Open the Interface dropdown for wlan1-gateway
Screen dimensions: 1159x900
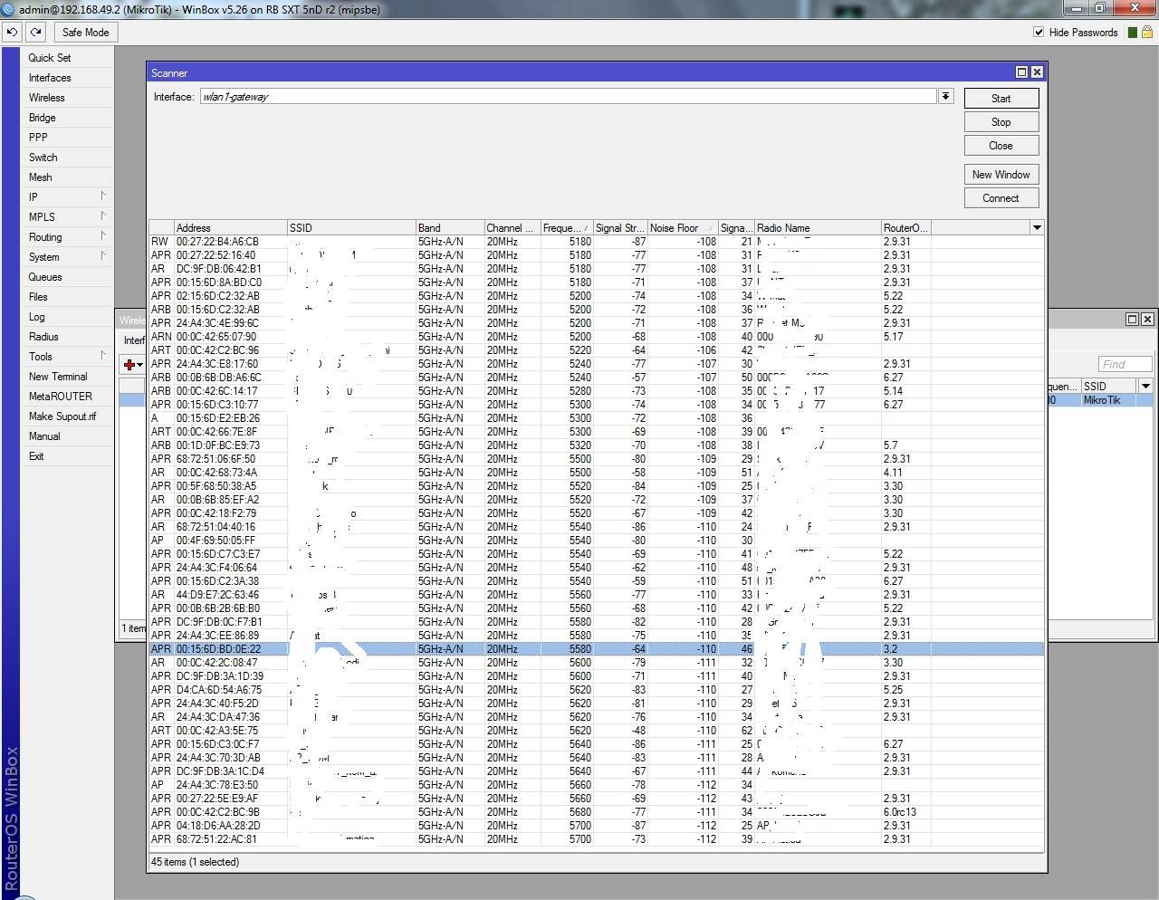(x=945, y=96)
